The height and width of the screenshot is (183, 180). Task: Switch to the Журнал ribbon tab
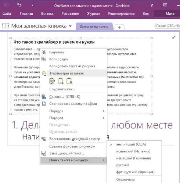click(x=93, y=14)
